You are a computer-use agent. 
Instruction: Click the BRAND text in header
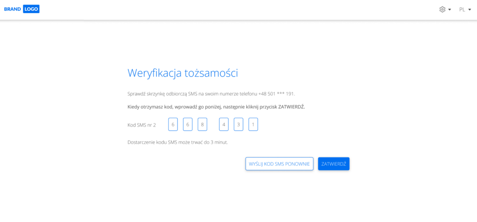point(13,9)
